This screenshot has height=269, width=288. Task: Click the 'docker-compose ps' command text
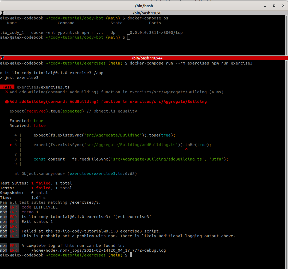[148, 18]
